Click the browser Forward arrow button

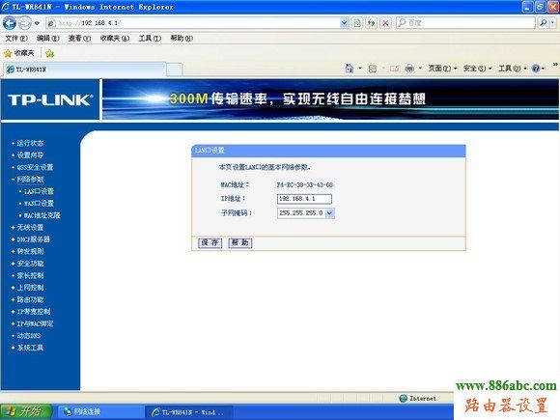[25, 23]
